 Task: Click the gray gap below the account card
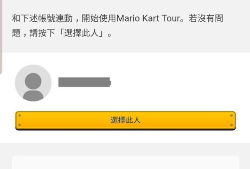[x=125, y=149]
